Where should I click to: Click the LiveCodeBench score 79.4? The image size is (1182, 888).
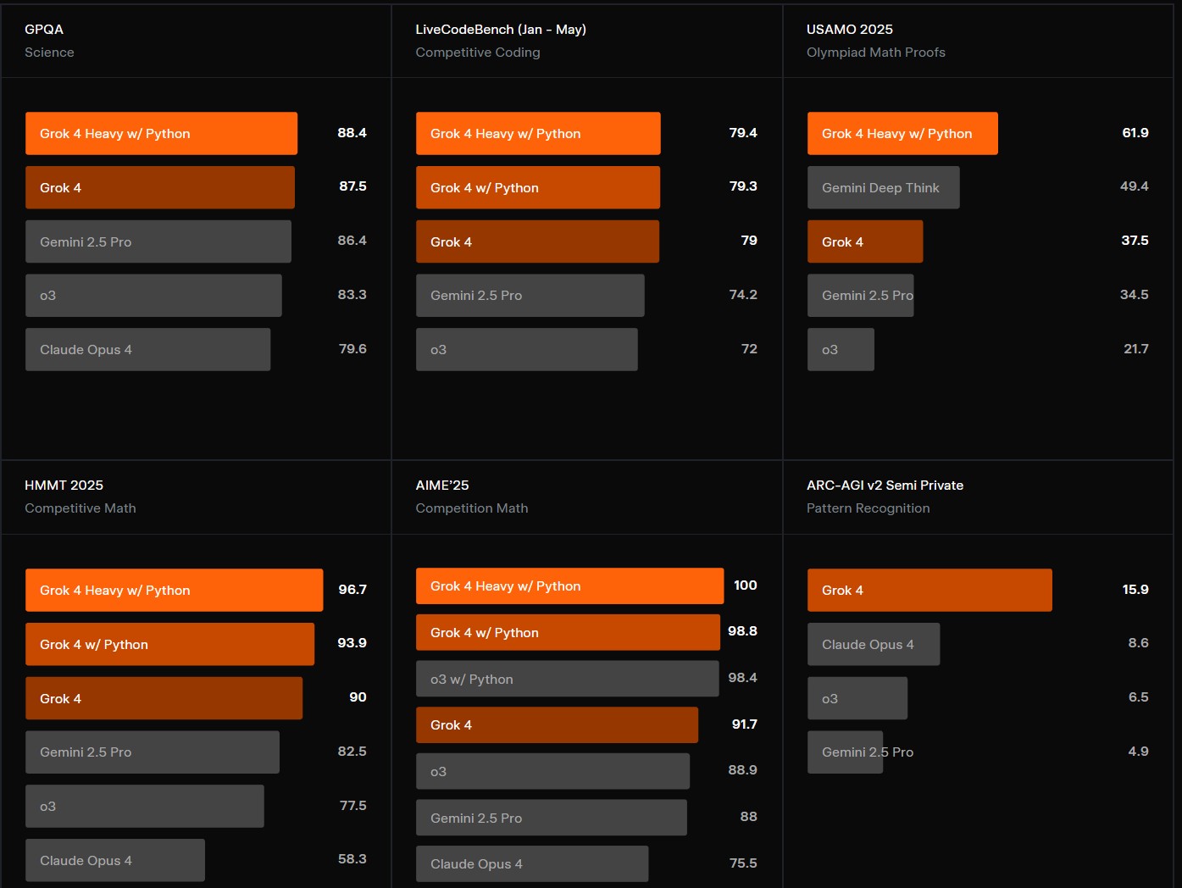click(743, 133)
